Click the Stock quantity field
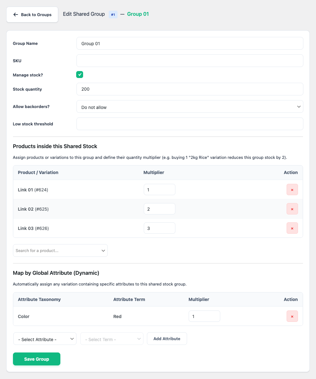This screenshot has width=316, height=379. [190, 89]
